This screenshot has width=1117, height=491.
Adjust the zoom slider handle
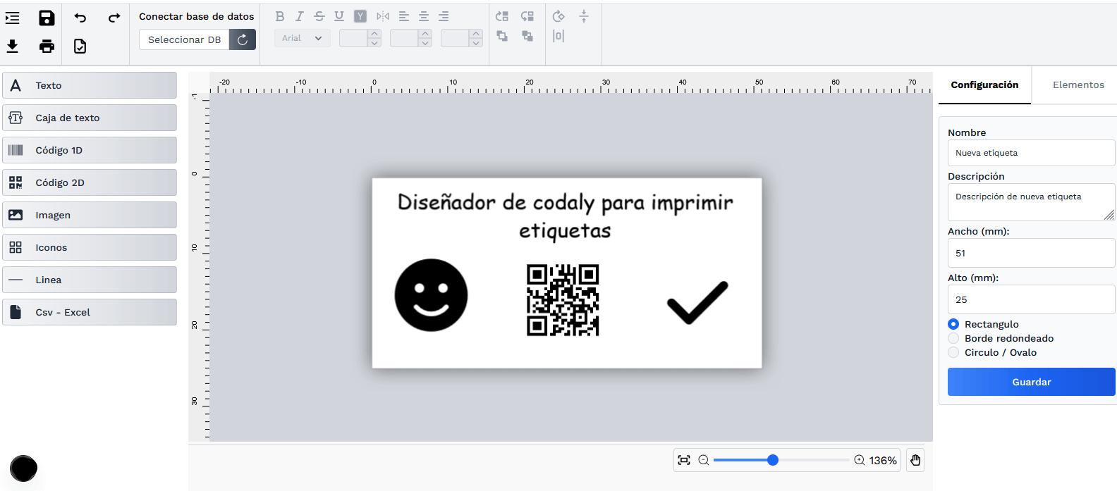(773, 460)
